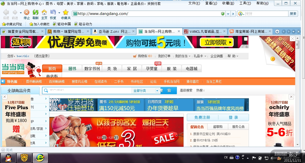The width and height of the screenshot is (305, 163).
Task: Click the browser 搜搜 search field
Action: click(x=266, y=14)
